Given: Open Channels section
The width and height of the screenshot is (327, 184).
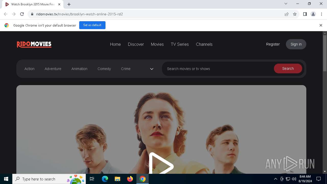Looking at the screenshot, I should pyautogui.click(x=204, y=44).
